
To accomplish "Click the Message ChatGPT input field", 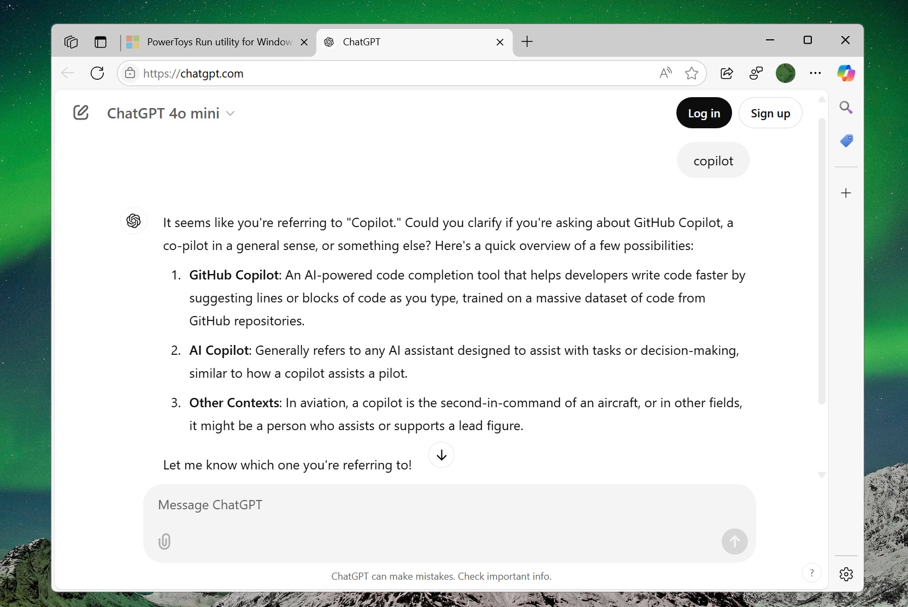I will [x=449, y=505].
